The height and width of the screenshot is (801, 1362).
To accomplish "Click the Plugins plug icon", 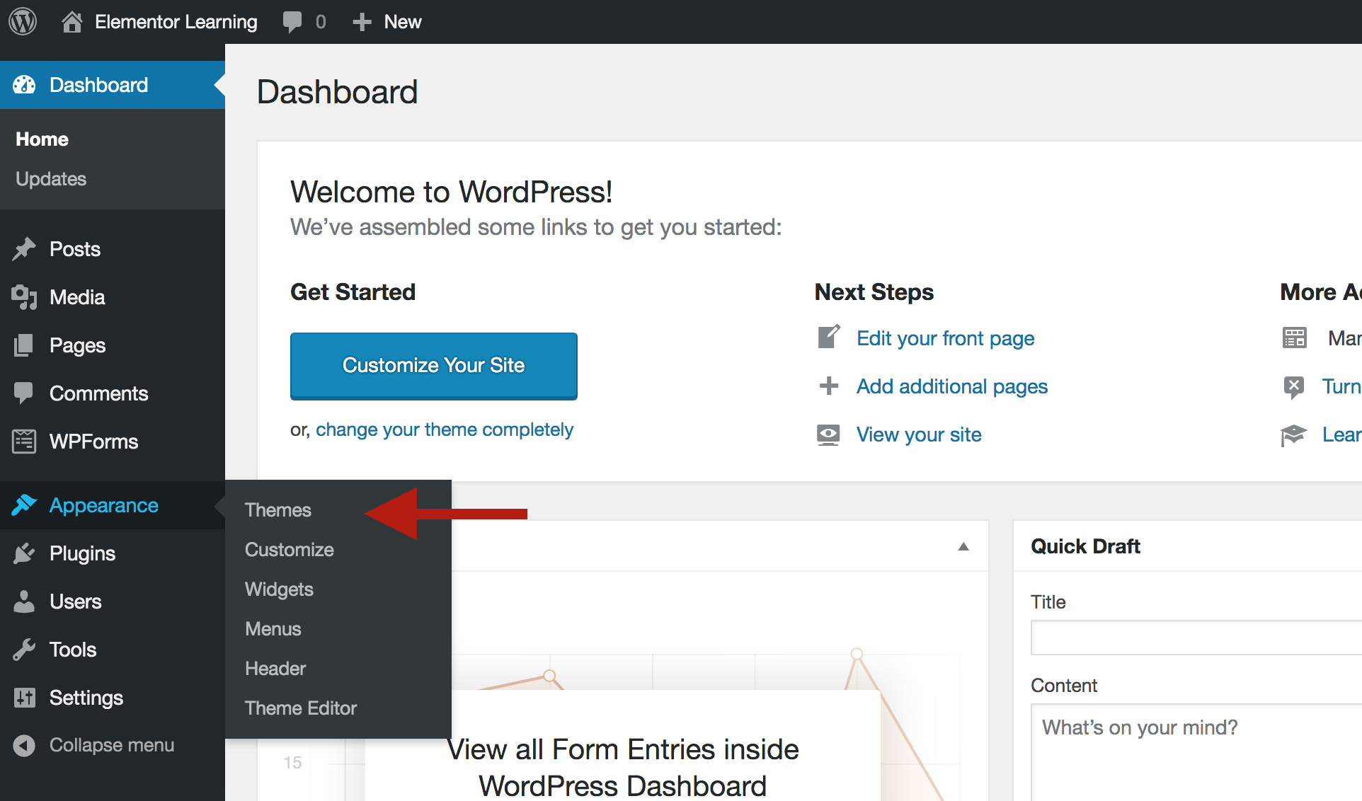I will tap(24, 553).
